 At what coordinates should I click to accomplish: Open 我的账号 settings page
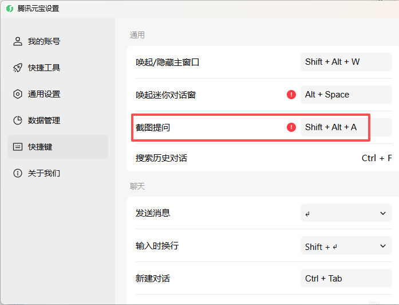[44, 41]
